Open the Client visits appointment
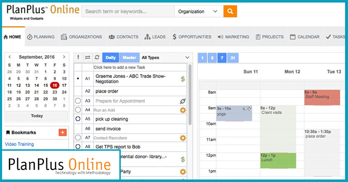 (x=278, y=129)
